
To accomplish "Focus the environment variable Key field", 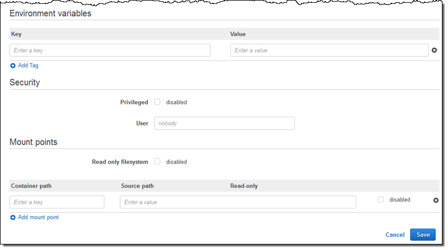I will [110, 50].
